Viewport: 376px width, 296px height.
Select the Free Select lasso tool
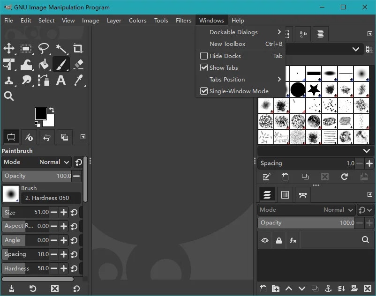(44, 49)
